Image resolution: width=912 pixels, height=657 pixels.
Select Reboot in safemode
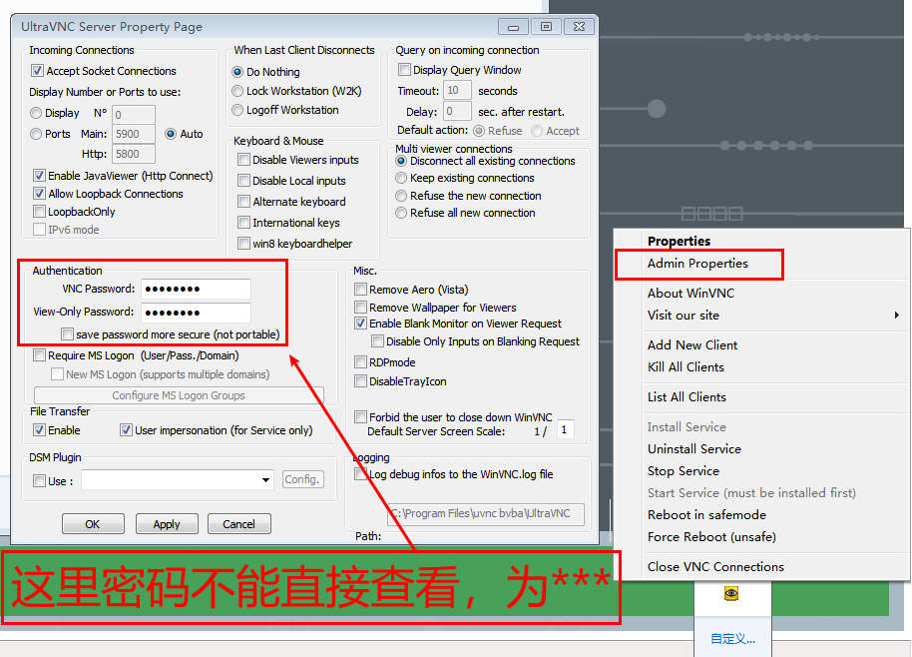(706, 515)
